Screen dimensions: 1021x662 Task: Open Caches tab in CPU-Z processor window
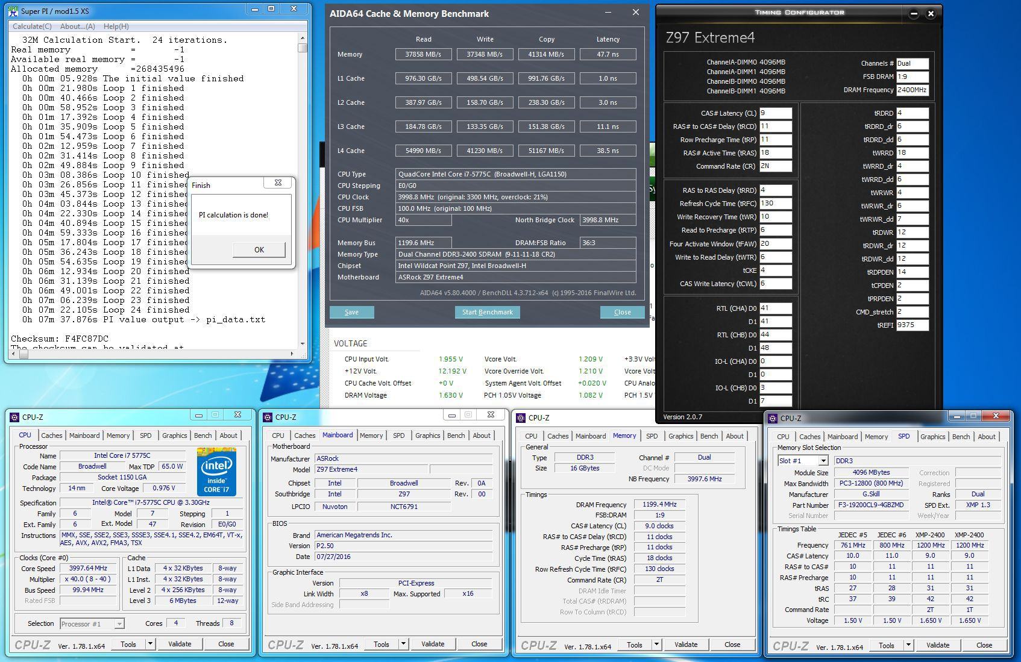coord(51,436)
